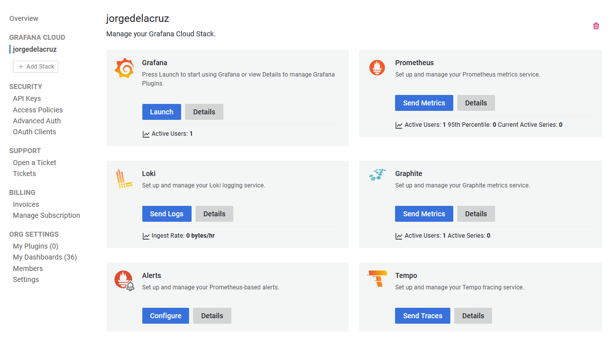This screenshot has width=614, height=358.
Task: Click the Grafana swirl logo icon
Action: coord(124,68)
